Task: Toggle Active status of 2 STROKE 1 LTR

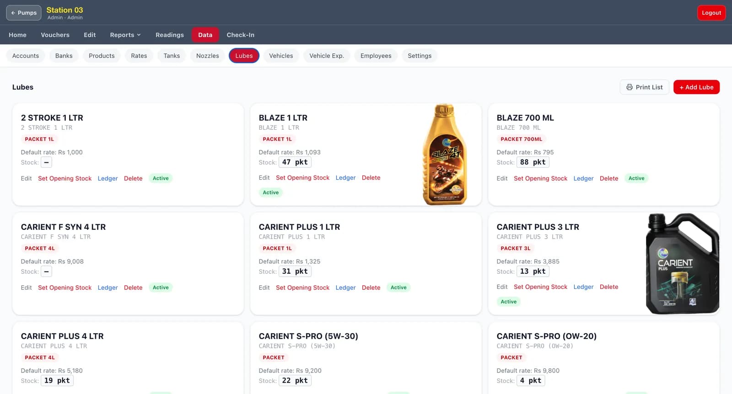Action: [161, 178]
